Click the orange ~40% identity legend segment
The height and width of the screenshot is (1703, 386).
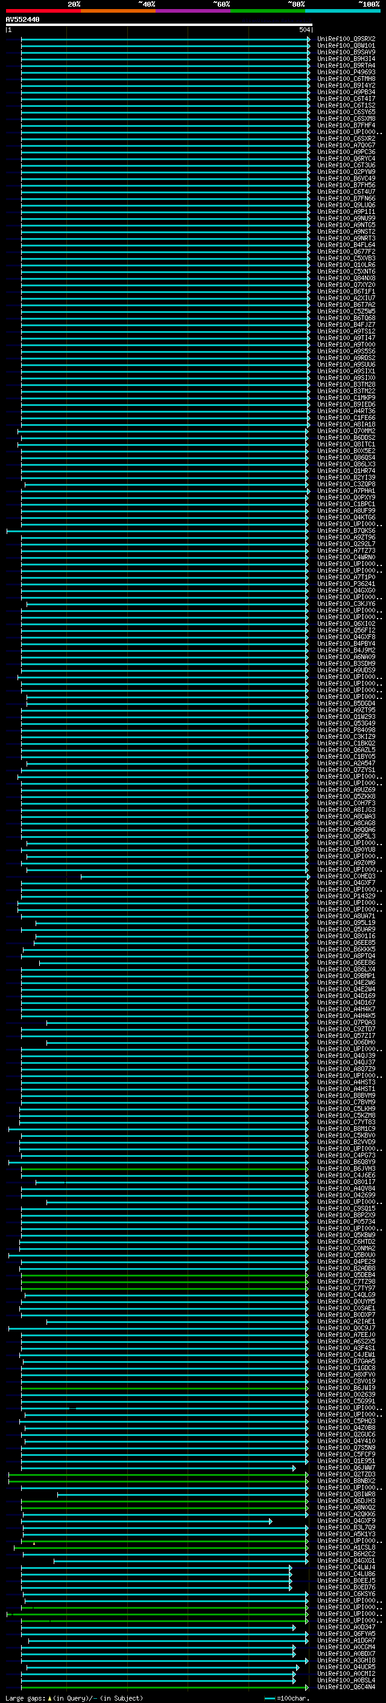(x=118, y=11)
